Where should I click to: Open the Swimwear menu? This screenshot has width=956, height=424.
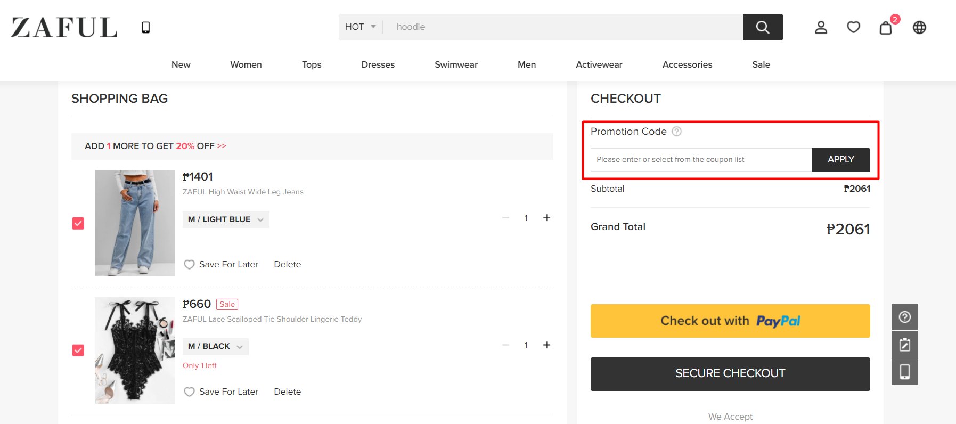click(456, 64)
